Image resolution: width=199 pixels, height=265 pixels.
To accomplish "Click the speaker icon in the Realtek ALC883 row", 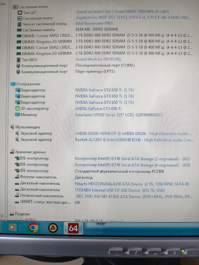I will tap(17, 139).
